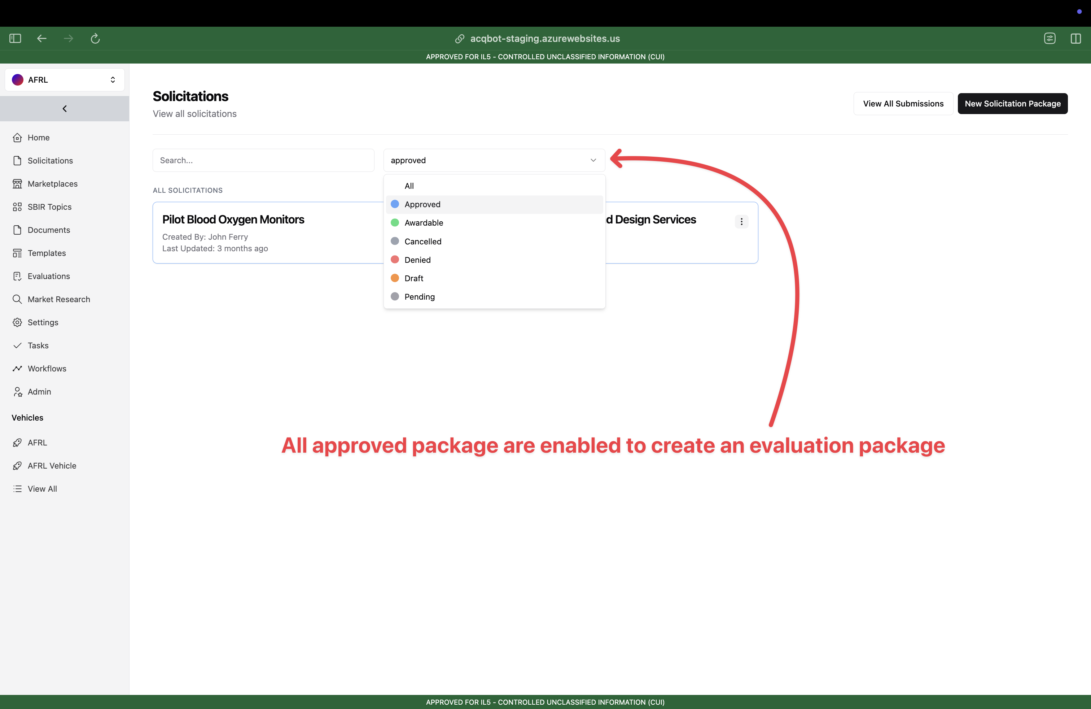
Task: Open Solicitations page icon in sidebar
Action: tap(17, 161)
